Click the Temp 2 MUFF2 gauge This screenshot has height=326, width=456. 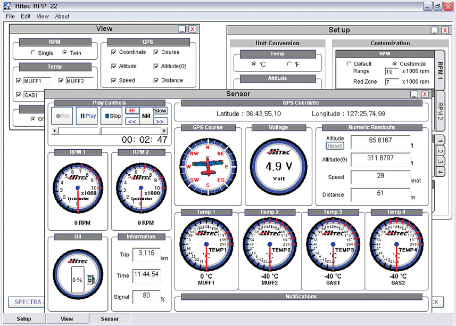point(270,244)
